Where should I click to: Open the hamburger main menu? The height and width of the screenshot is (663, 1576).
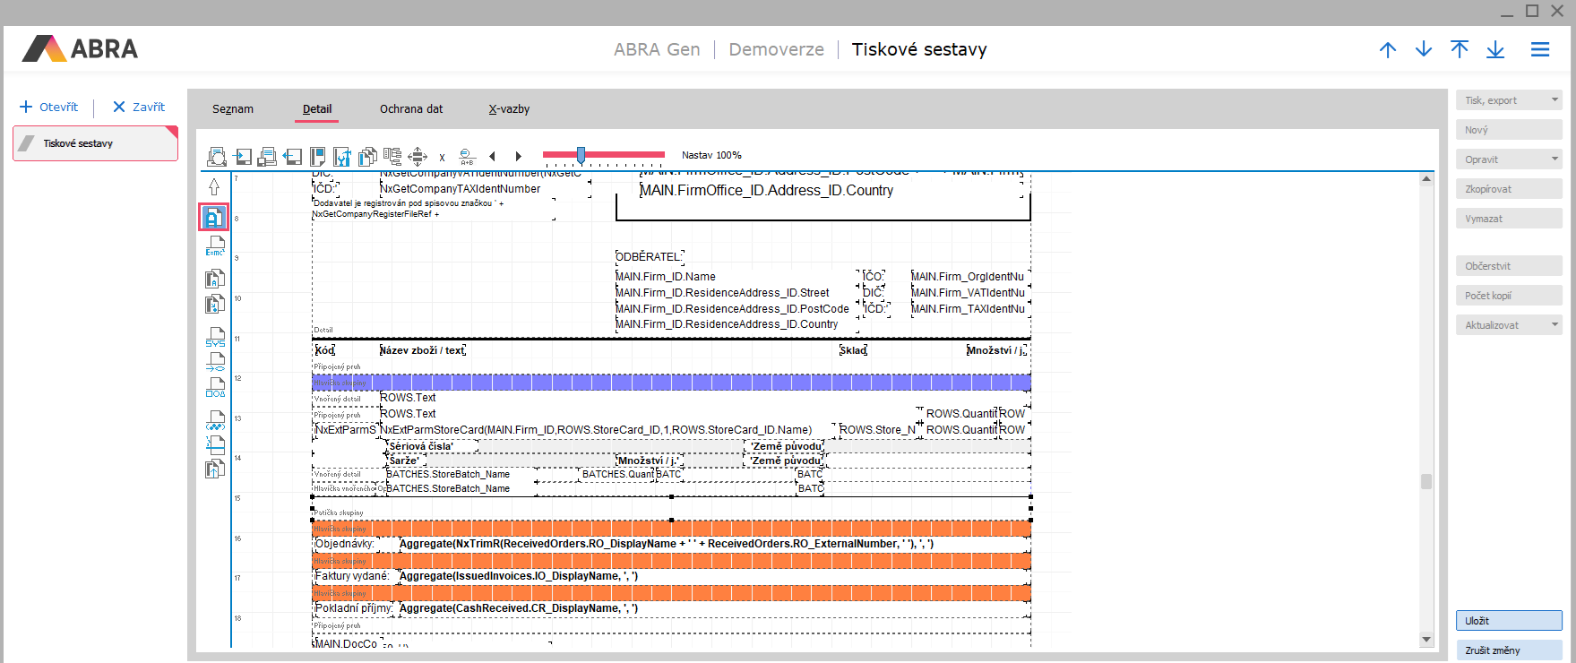[1540, 49]
